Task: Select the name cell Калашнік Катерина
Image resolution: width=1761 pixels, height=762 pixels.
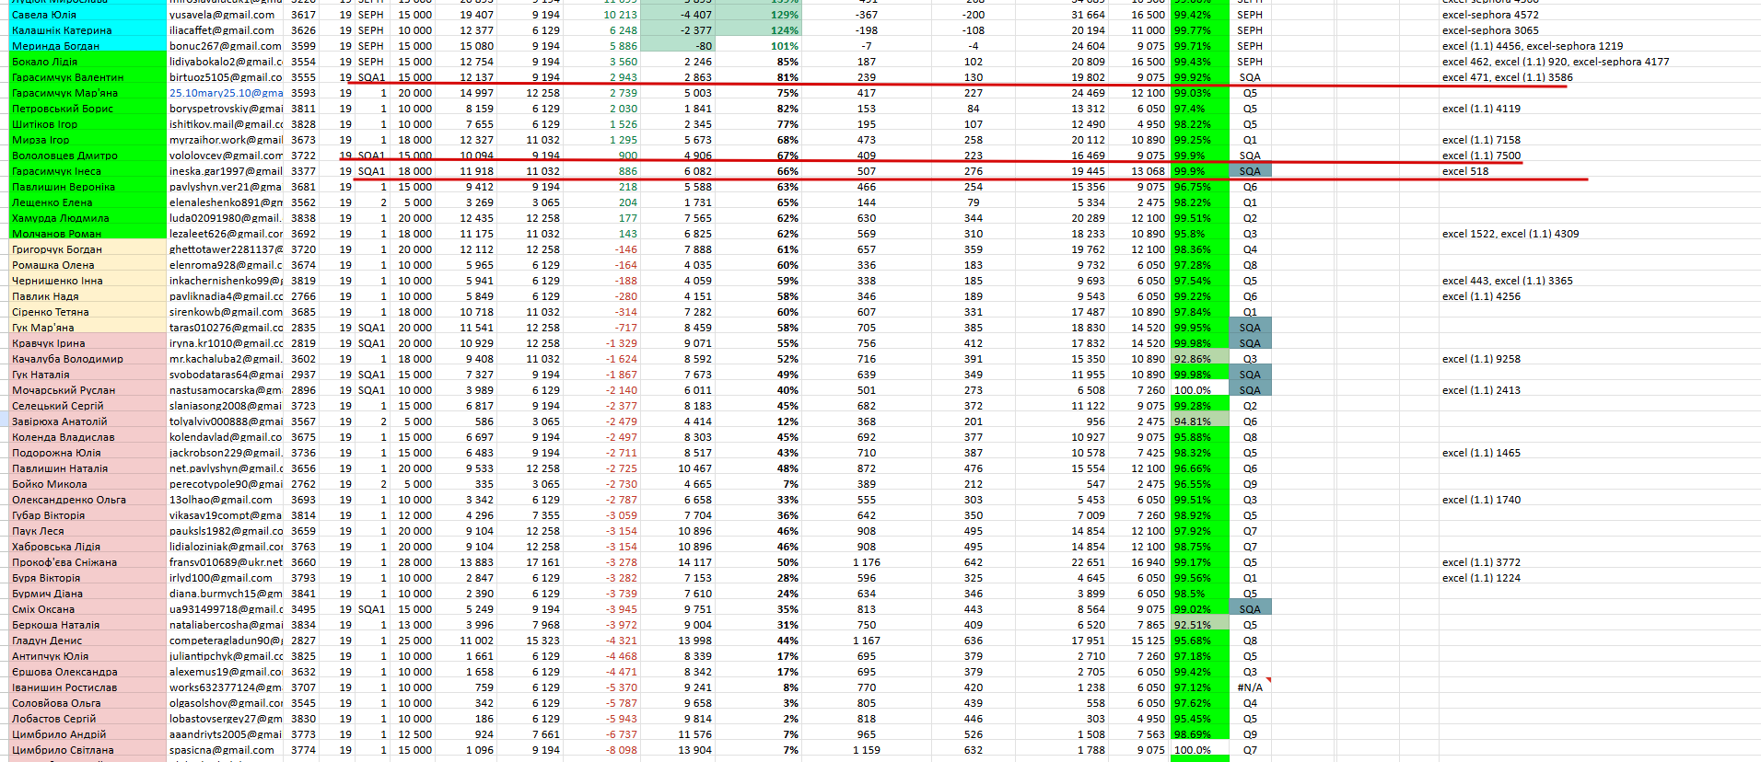Action: click(88, 30)
